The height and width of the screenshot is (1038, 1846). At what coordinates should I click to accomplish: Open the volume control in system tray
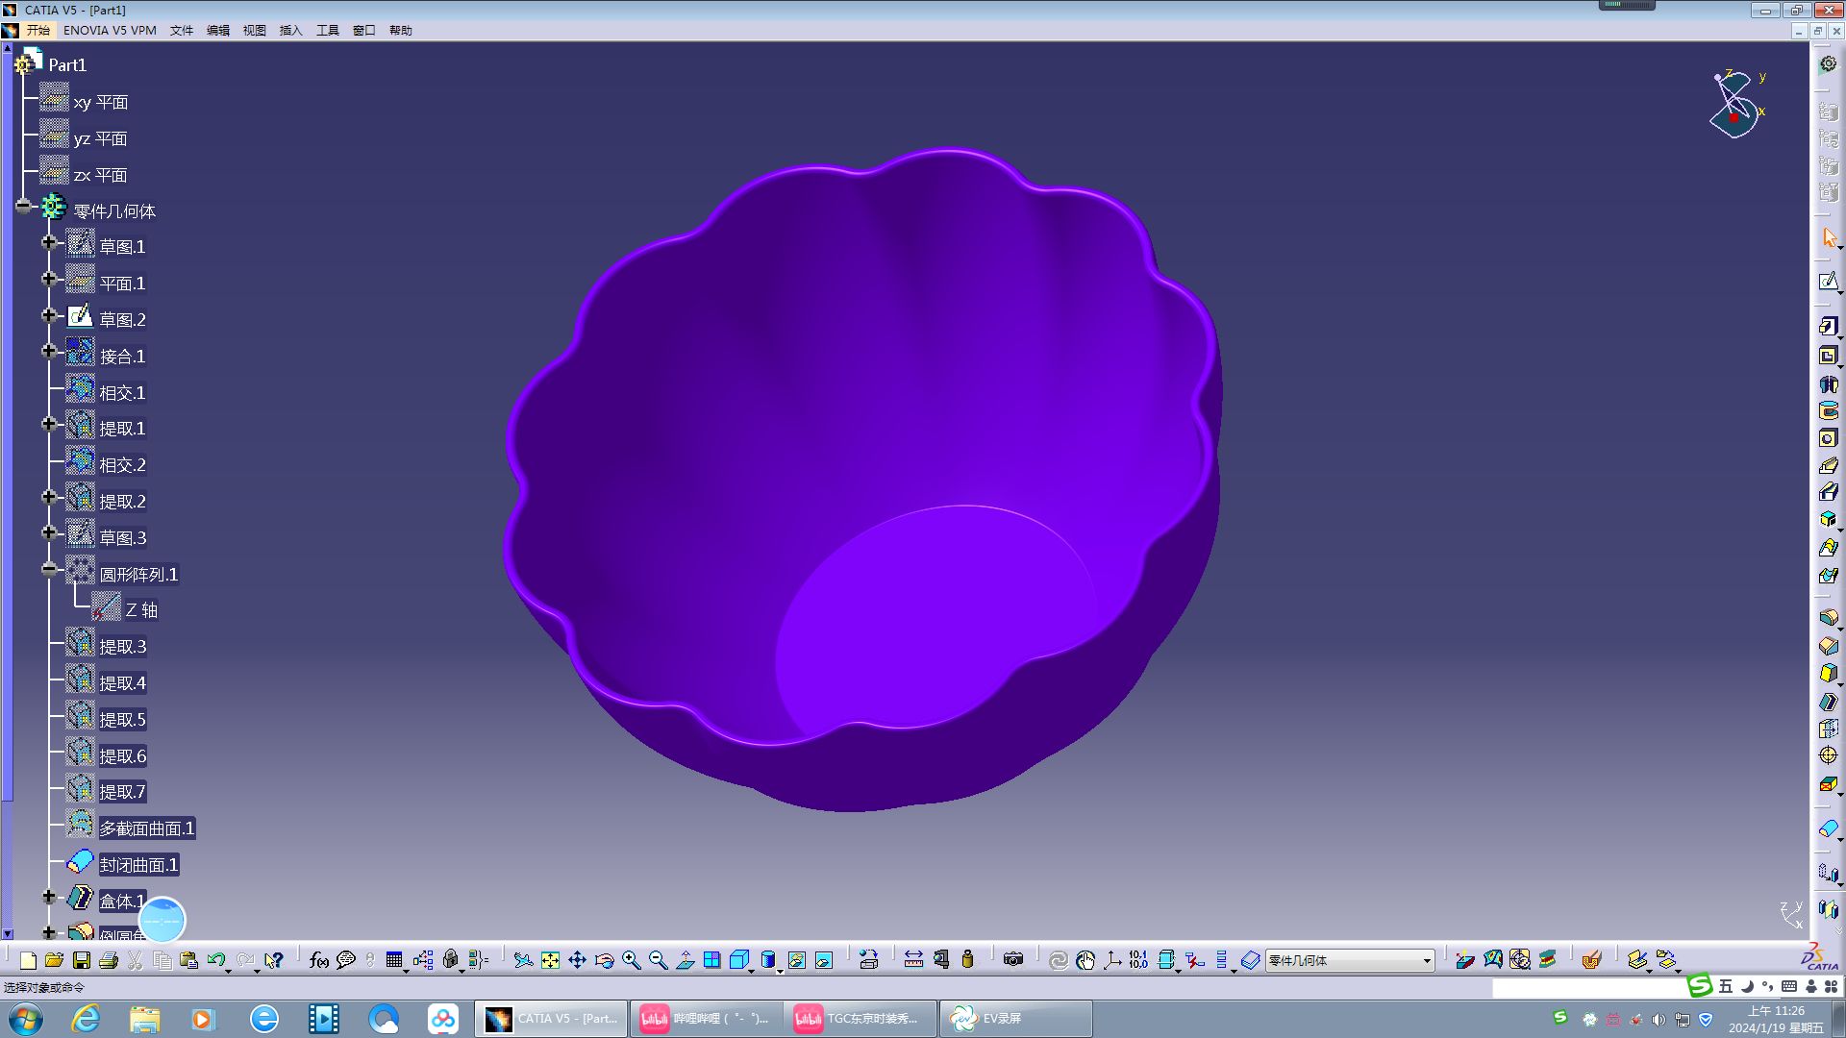tap(1659, 1019)
